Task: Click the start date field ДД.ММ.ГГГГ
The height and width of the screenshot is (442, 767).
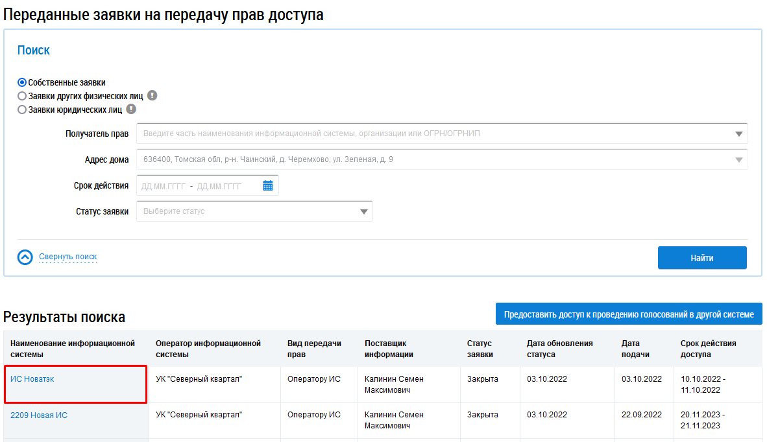Action: [x=164, y=186]
